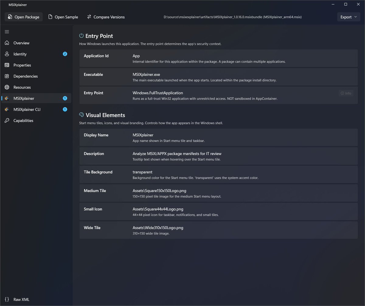
Task: Click the MSIXplainer app icon in sidebar
Action: coord(7,98)
